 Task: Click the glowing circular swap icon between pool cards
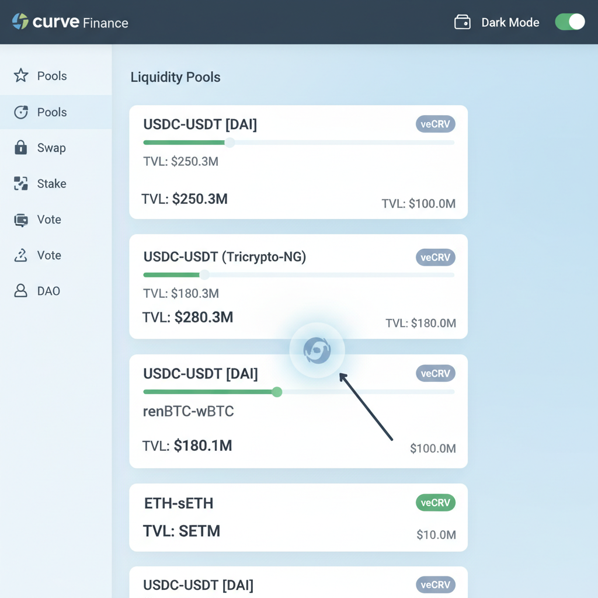pos(317,350)
